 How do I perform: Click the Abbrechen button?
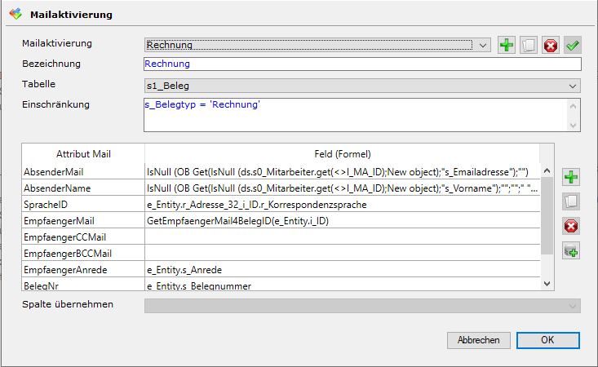tap(478, 340)
